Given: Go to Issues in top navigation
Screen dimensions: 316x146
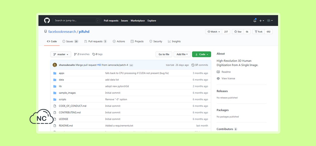Looking at the screenshot, I should pos(124,21).
